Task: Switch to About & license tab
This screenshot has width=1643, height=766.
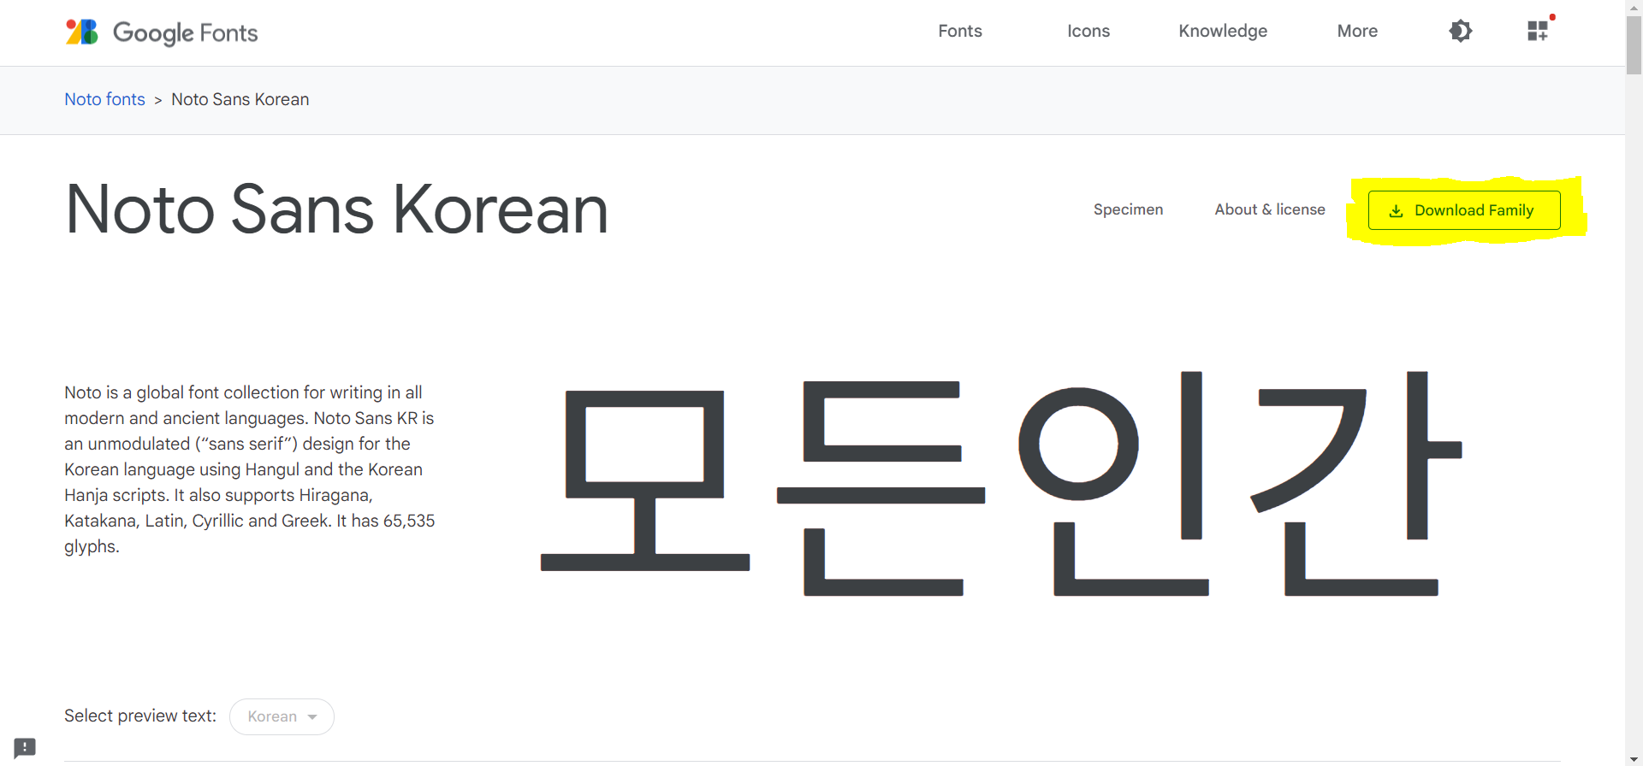Action: click(x=1270, y=209)
